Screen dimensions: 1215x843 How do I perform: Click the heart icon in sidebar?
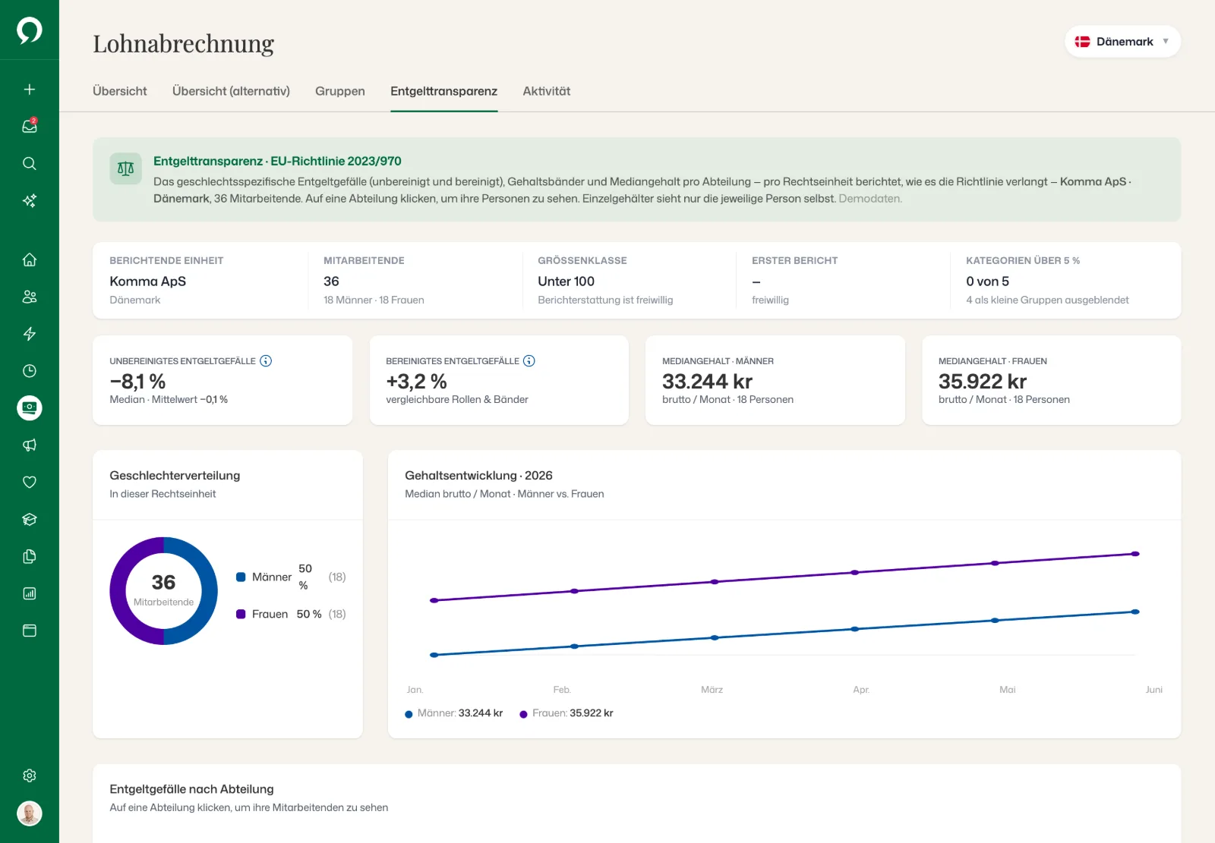(x=30, y=482)
